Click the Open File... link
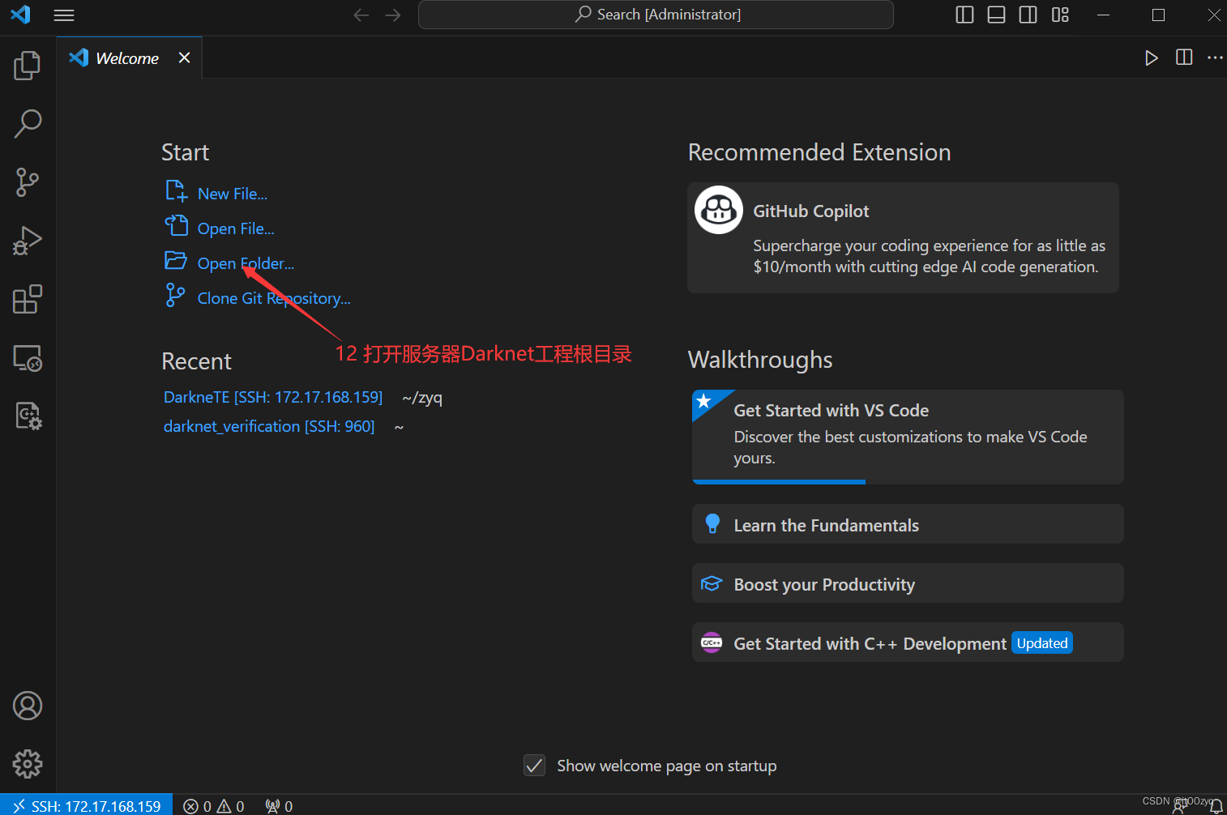The image size is (1227, 815). [x=236, y=228]
